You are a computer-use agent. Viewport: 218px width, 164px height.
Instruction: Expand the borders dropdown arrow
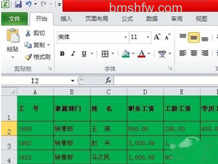113,54
